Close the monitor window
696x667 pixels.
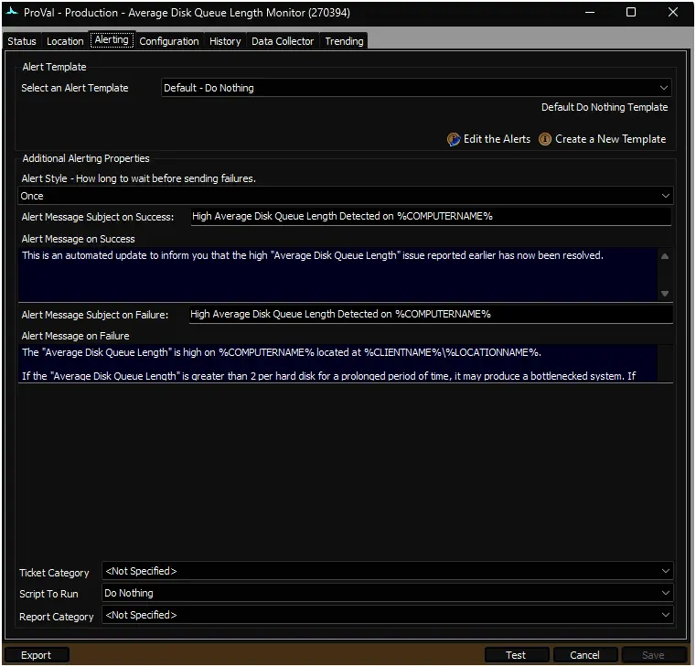pos(673,12)
